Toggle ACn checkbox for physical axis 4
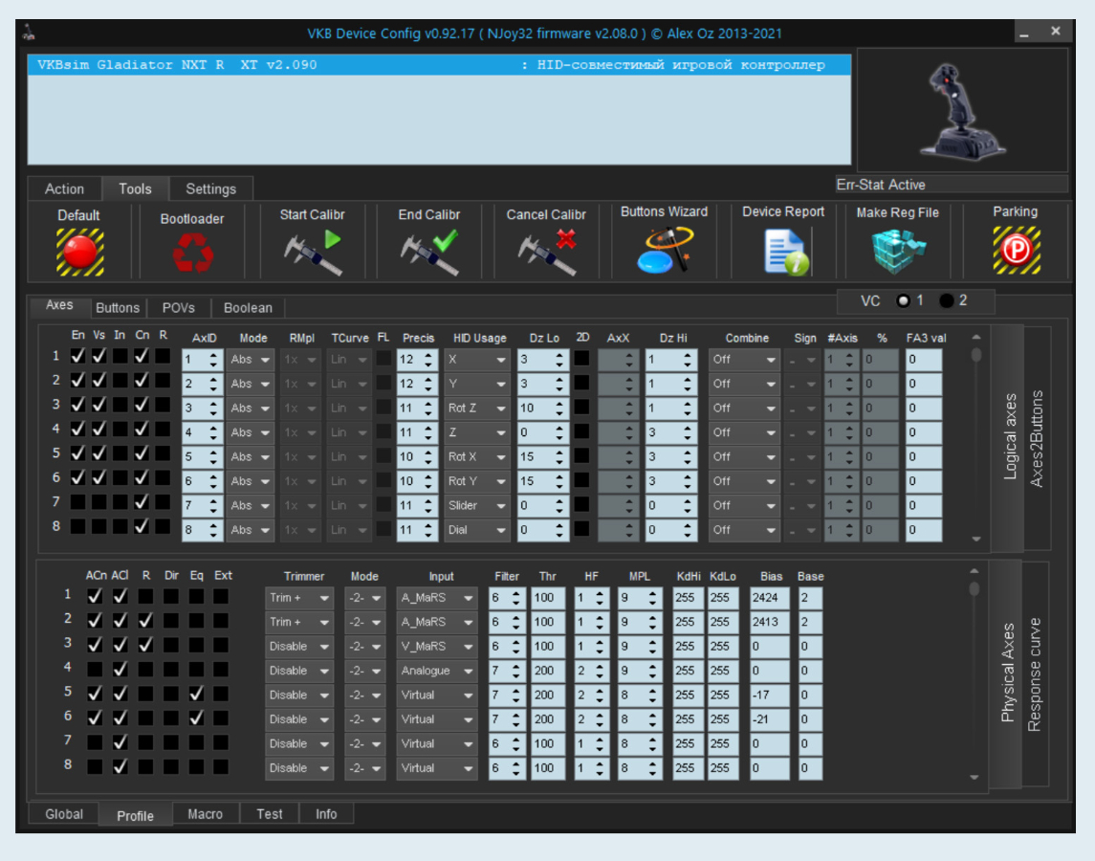 pos(95,669)
